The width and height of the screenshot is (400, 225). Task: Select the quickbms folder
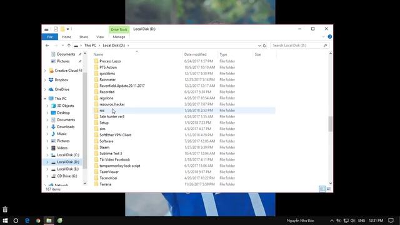click(x=107, y=74)
